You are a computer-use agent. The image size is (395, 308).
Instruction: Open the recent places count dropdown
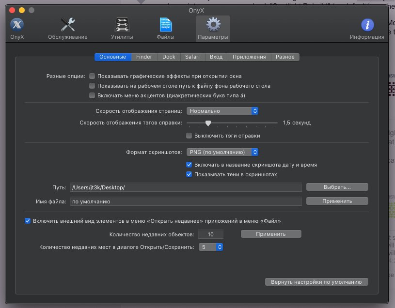click(211, 247)
